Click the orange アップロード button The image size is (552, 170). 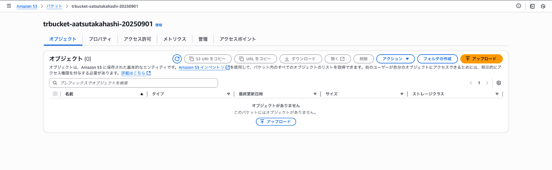pos(481,59)
